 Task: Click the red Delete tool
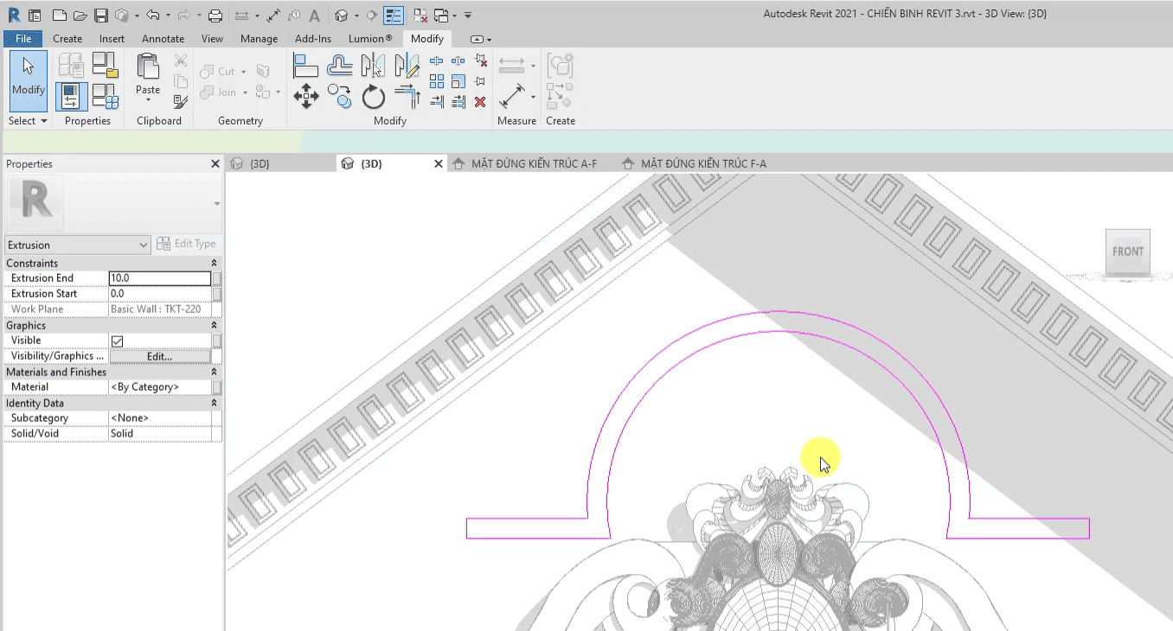tap(481, 102)
